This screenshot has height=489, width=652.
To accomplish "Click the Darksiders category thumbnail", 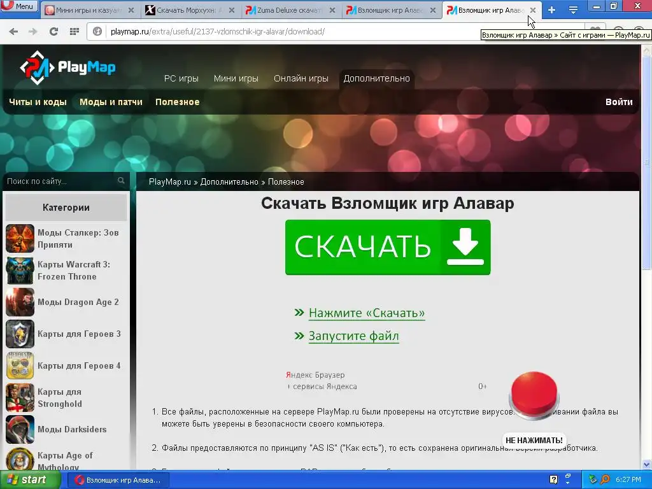I will click(20, 430).
